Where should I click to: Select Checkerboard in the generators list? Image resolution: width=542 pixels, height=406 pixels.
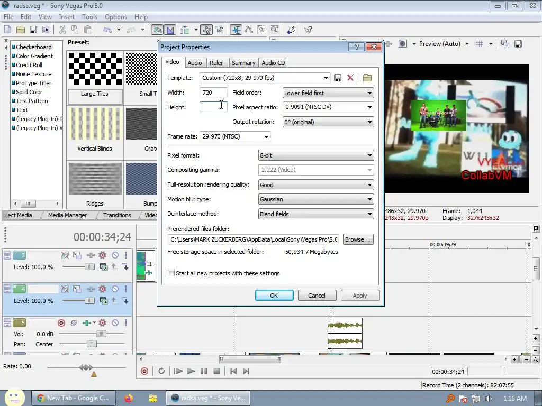pos(33,47)
